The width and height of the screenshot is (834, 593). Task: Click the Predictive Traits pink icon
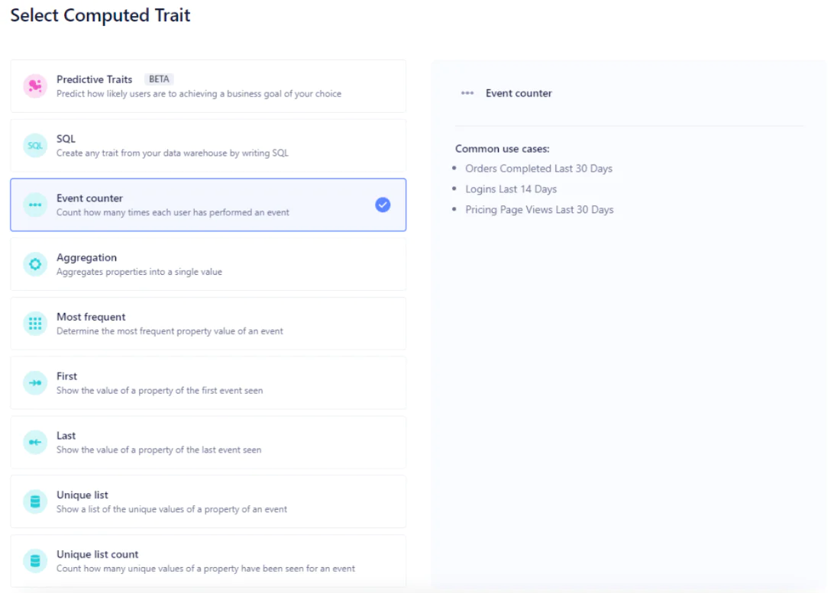pos(35,86)
